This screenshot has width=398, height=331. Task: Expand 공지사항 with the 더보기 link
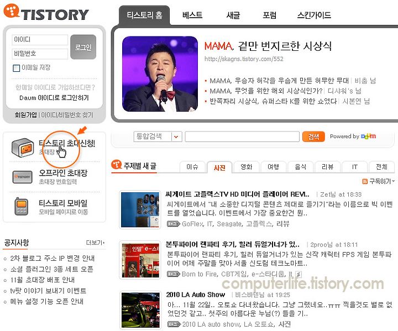pos(95,243)
